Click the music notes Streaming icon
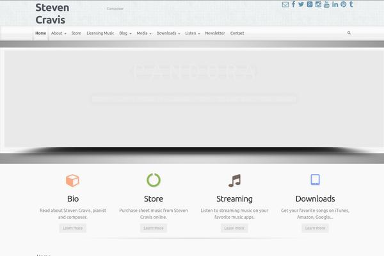384x256 pixels. [x=235, y=180]
